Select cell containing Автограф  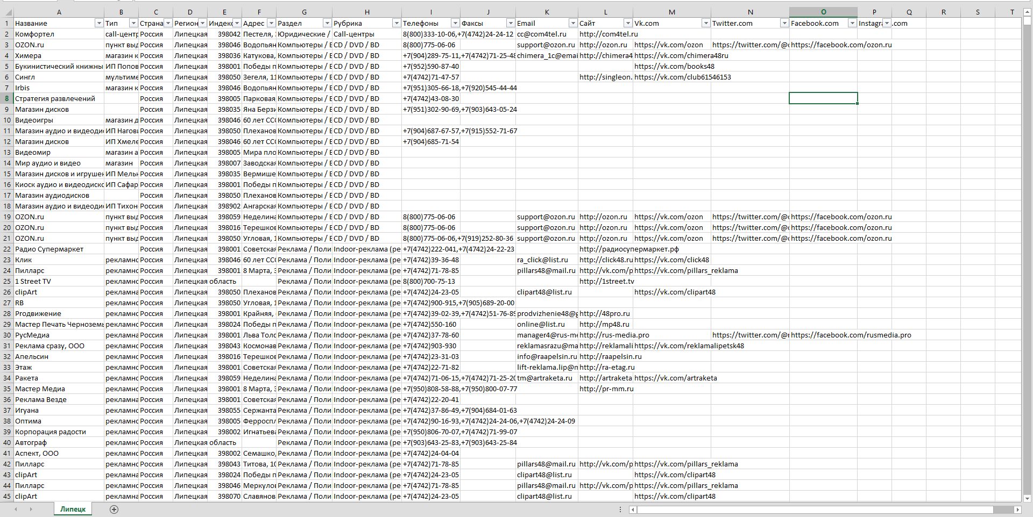point(59,442)
